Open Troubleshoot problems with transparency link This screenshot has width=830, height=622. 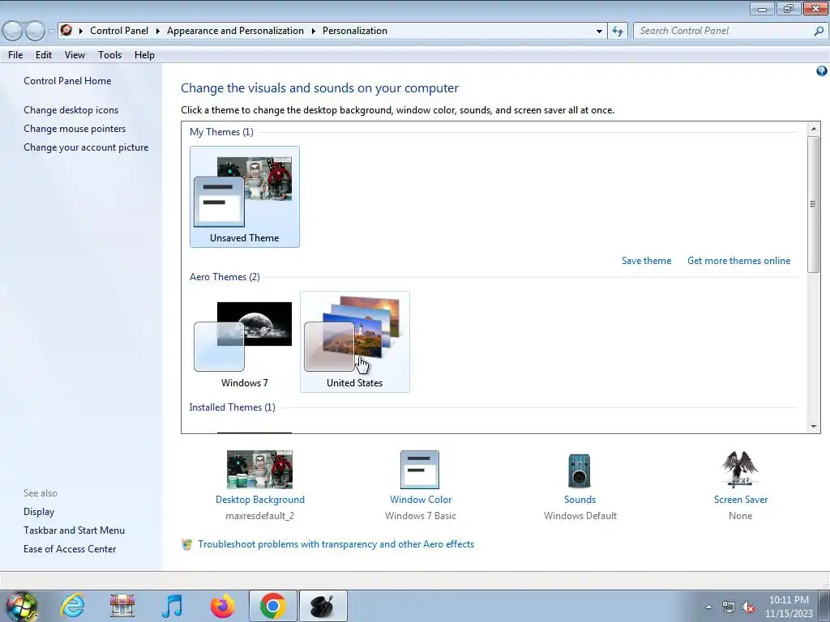tap(336, 544)
